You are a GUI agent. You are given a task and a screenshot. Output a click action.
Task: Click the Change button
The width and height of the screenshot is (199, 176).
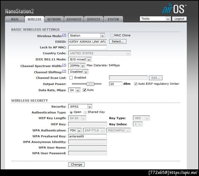click(x=76, y=164)
